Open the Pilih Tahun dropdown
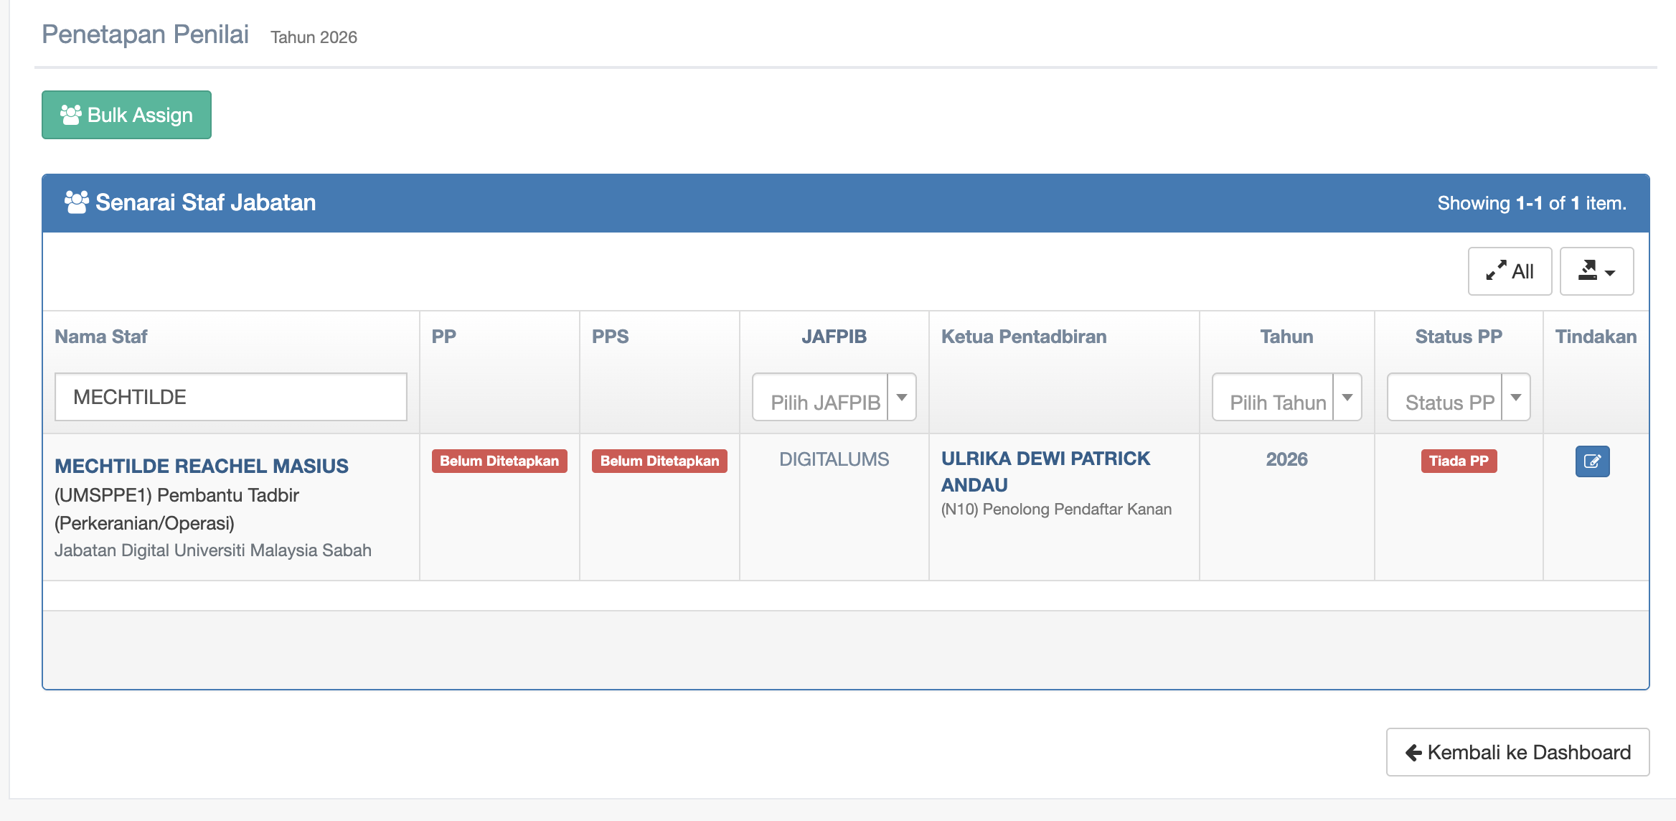This screenshot has height=821, width=1676. coord(1286,398)
